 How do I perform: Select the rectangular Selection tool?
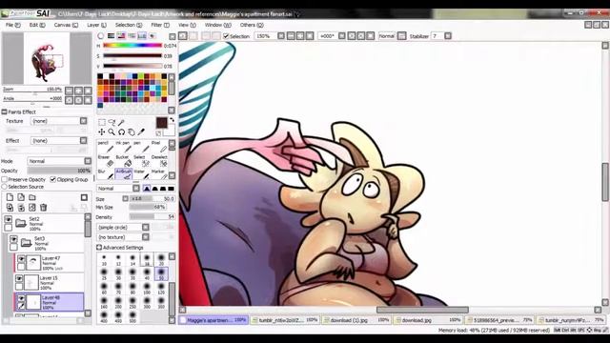point(102,123)
